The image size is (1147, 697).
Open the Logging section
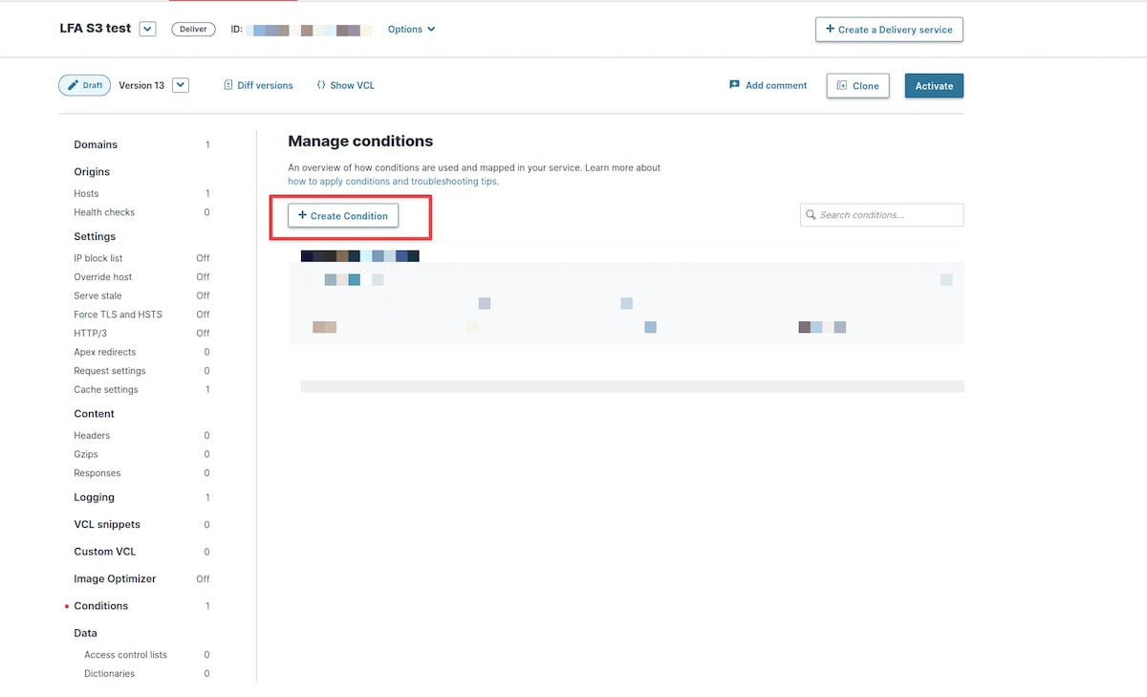point(94,497)
